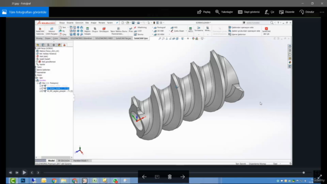Open the Görünüm menu

(x=79, y=22)
